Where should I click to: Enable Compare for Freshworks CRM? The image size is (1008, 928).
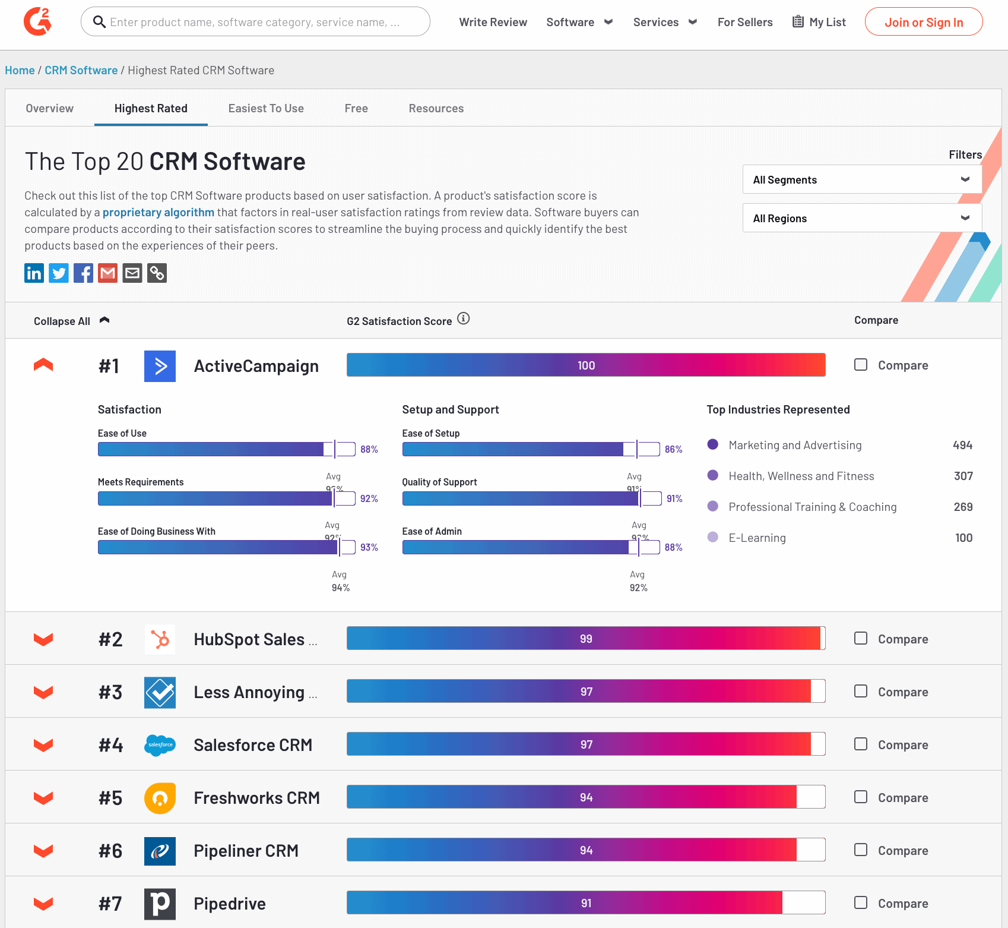[861, 797]
